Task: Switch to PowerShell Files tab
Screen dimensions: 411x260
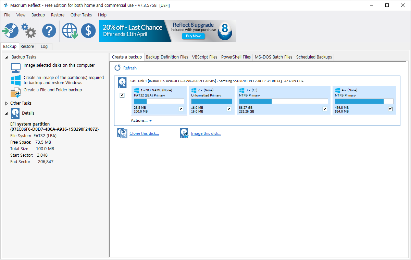Action: 236,57
